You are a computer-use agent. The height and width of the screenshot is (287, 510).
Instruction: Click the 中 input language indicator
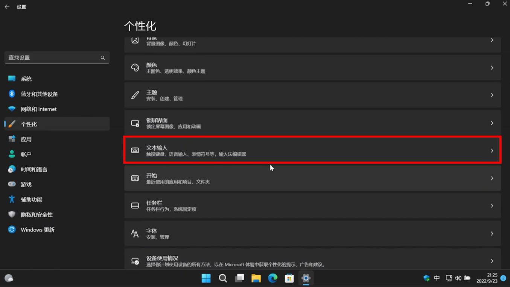click(437, 278)
